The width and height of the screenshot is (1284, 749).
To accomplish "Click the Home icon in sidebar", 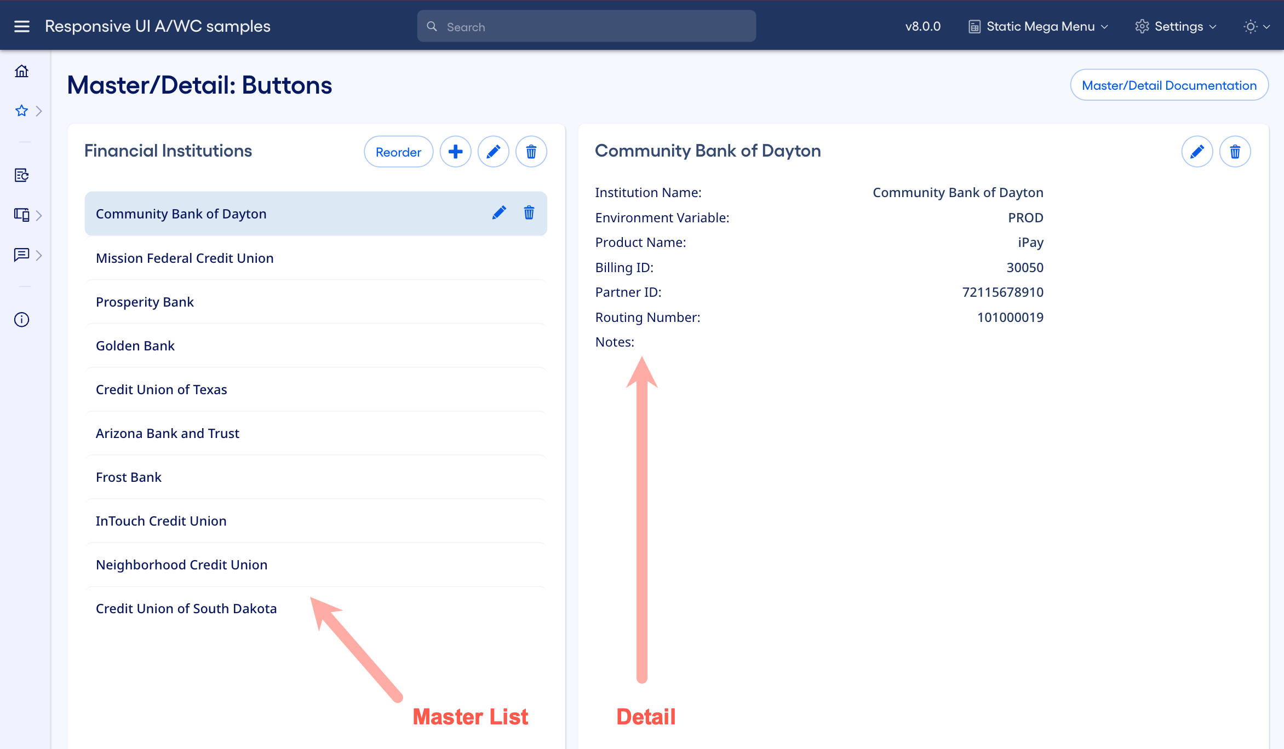I will click(x=22, y=71).
